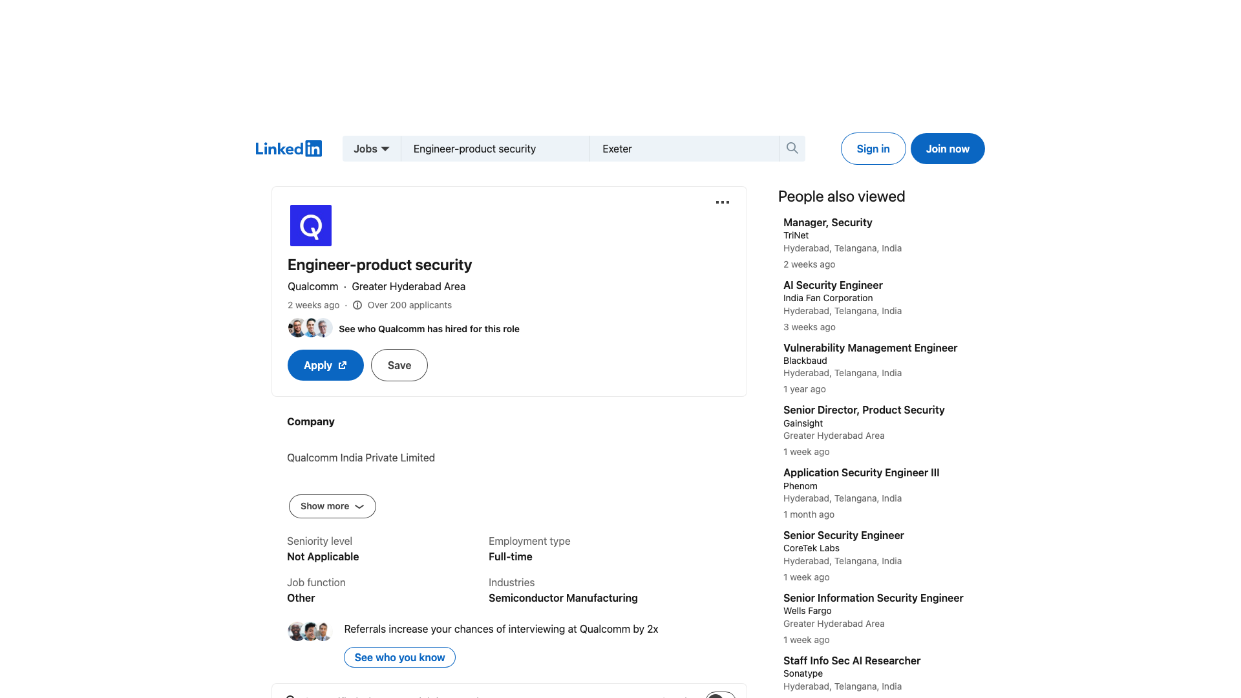This screenshot has width=1241, height=698.
Task: Expand company details with Show more
Action: [x=332, y=506]
